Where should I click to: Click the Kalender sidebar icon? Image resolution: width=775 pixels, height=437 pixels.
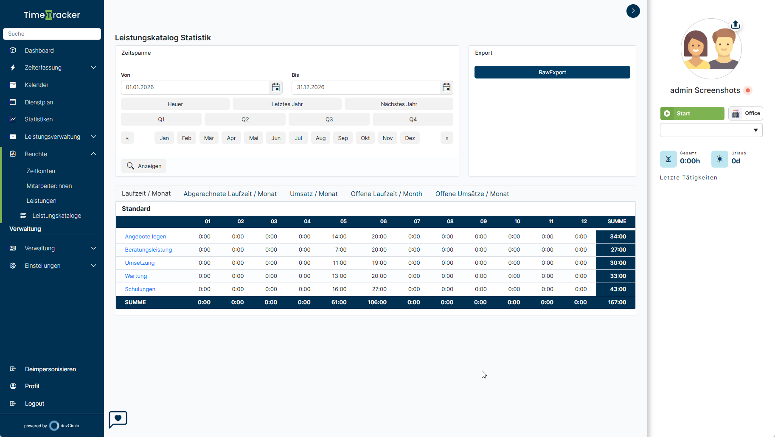click(13, 85)
